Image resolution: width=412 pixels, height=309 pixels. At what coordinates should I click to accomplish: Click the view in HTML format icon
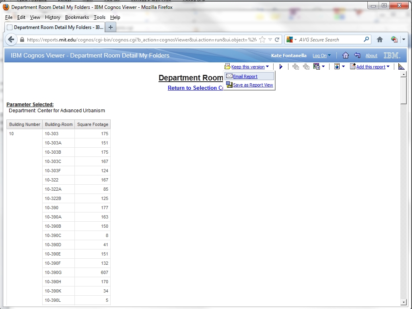(x=337, y=67)
